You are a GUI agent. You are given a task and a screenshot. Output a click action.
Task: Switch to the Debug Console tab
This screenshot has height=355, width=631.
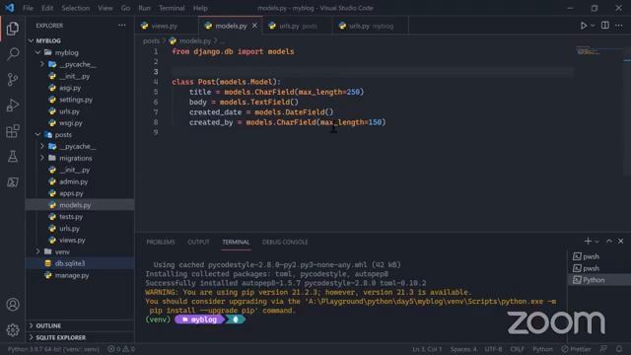pyautogui.click(x=285, y=242)
